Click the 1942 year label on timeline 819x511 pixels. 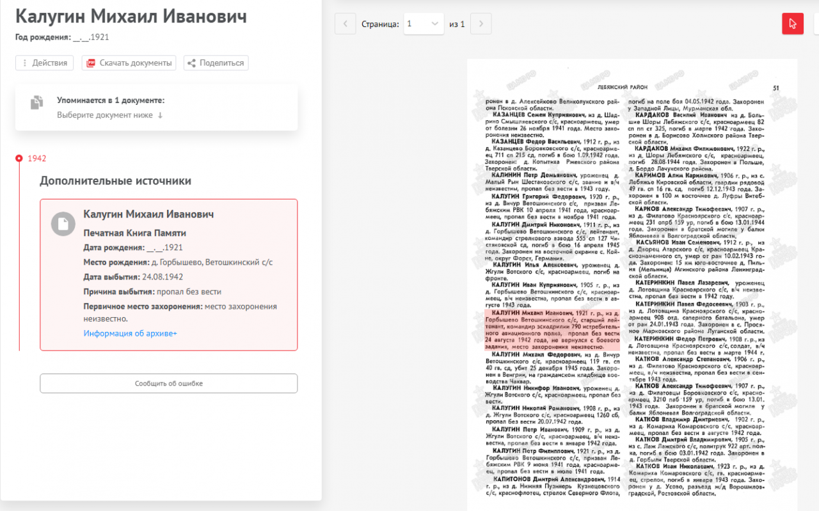[x=37, y=159]
